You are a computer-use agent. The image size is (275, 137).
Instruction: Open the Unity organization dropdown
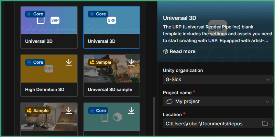217,79
